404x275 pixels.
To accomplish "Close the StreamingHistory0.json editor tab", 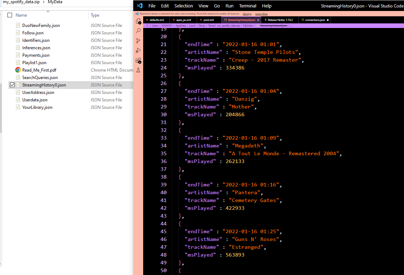I will click(x=258, y=20).
